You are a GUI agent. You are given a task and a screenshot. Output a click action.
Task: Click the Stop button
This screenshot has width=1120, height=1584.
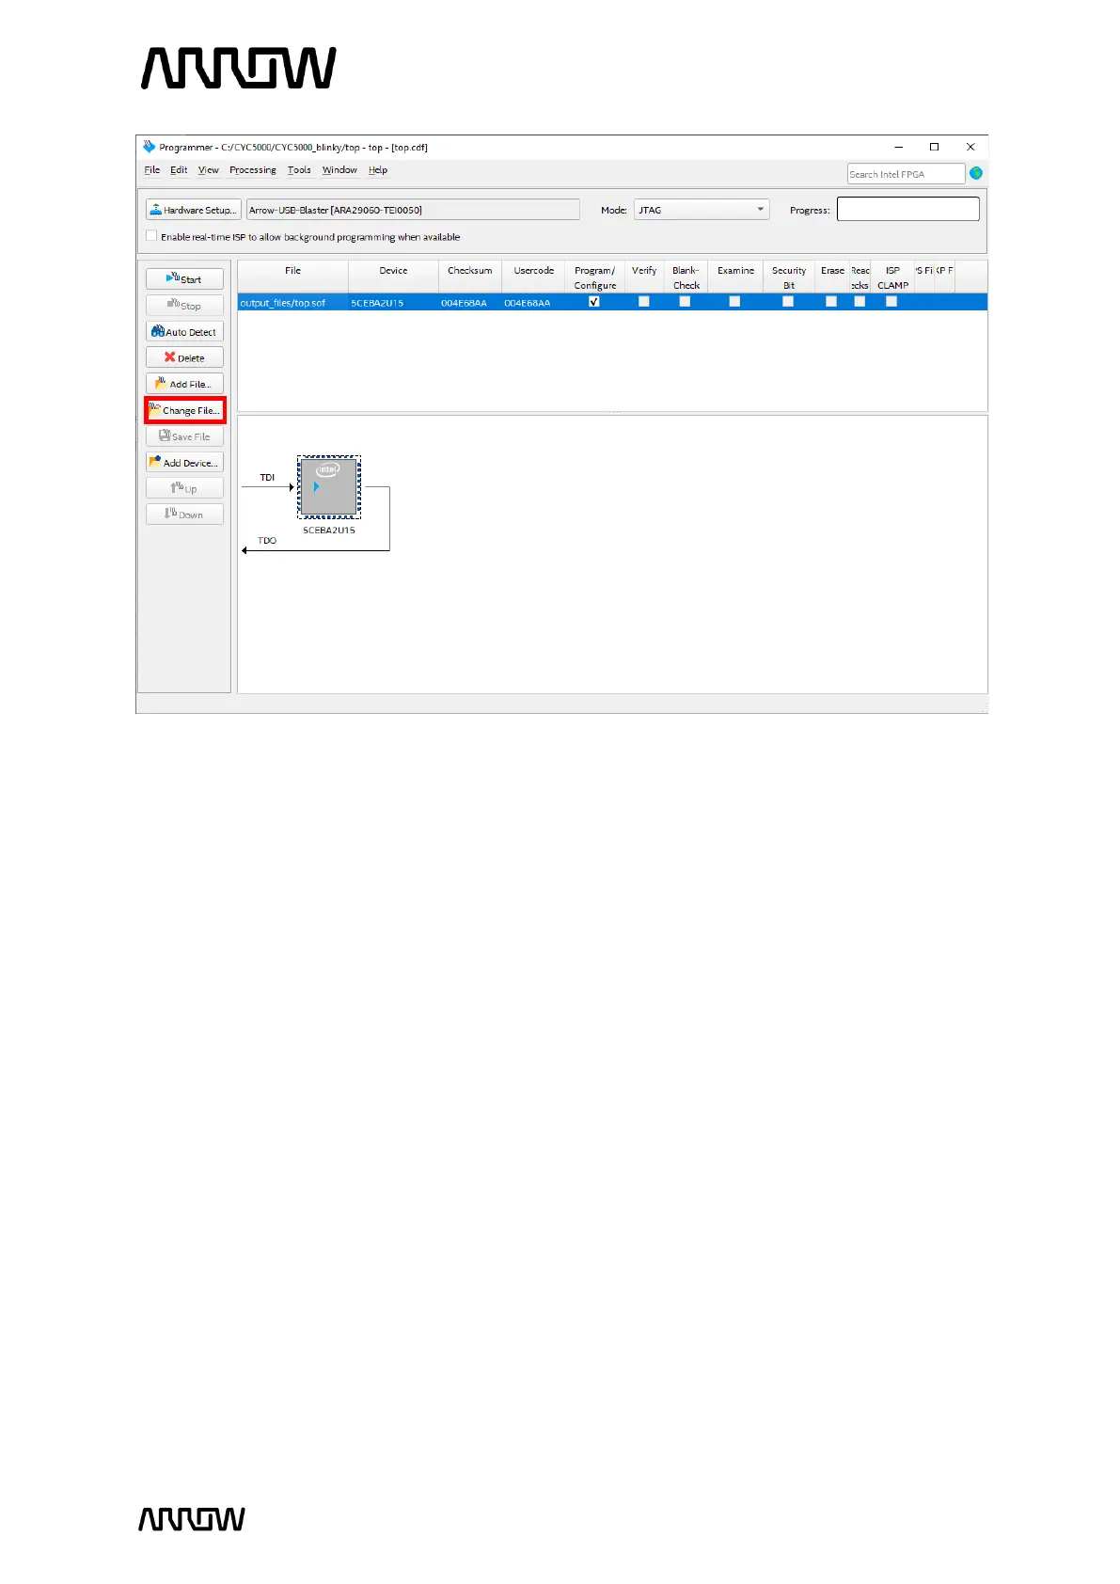tap(184, 306)
